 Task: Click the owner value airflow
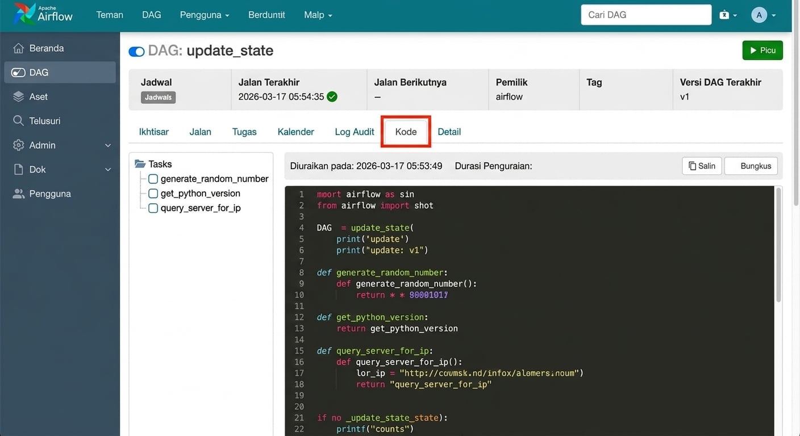[509, 97]
